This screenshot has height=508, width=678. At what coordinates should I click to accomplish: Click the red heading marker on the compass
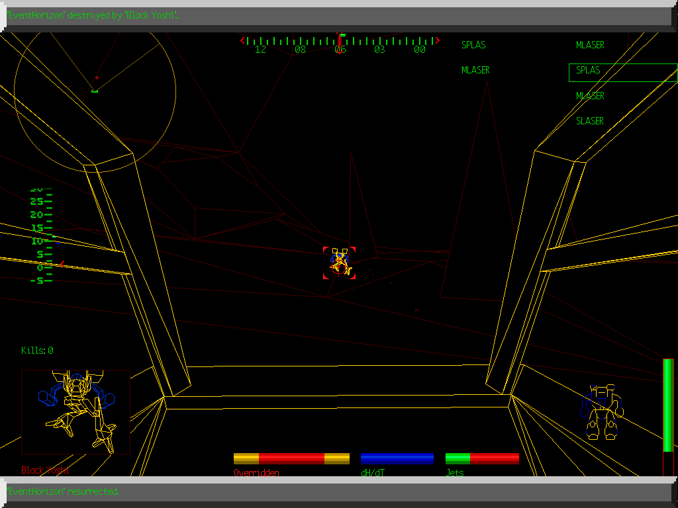point(340,40)
